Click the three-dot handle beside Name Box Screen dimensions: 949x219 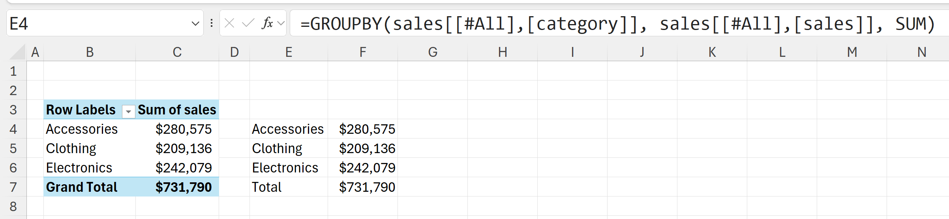(x=212, y=23)
